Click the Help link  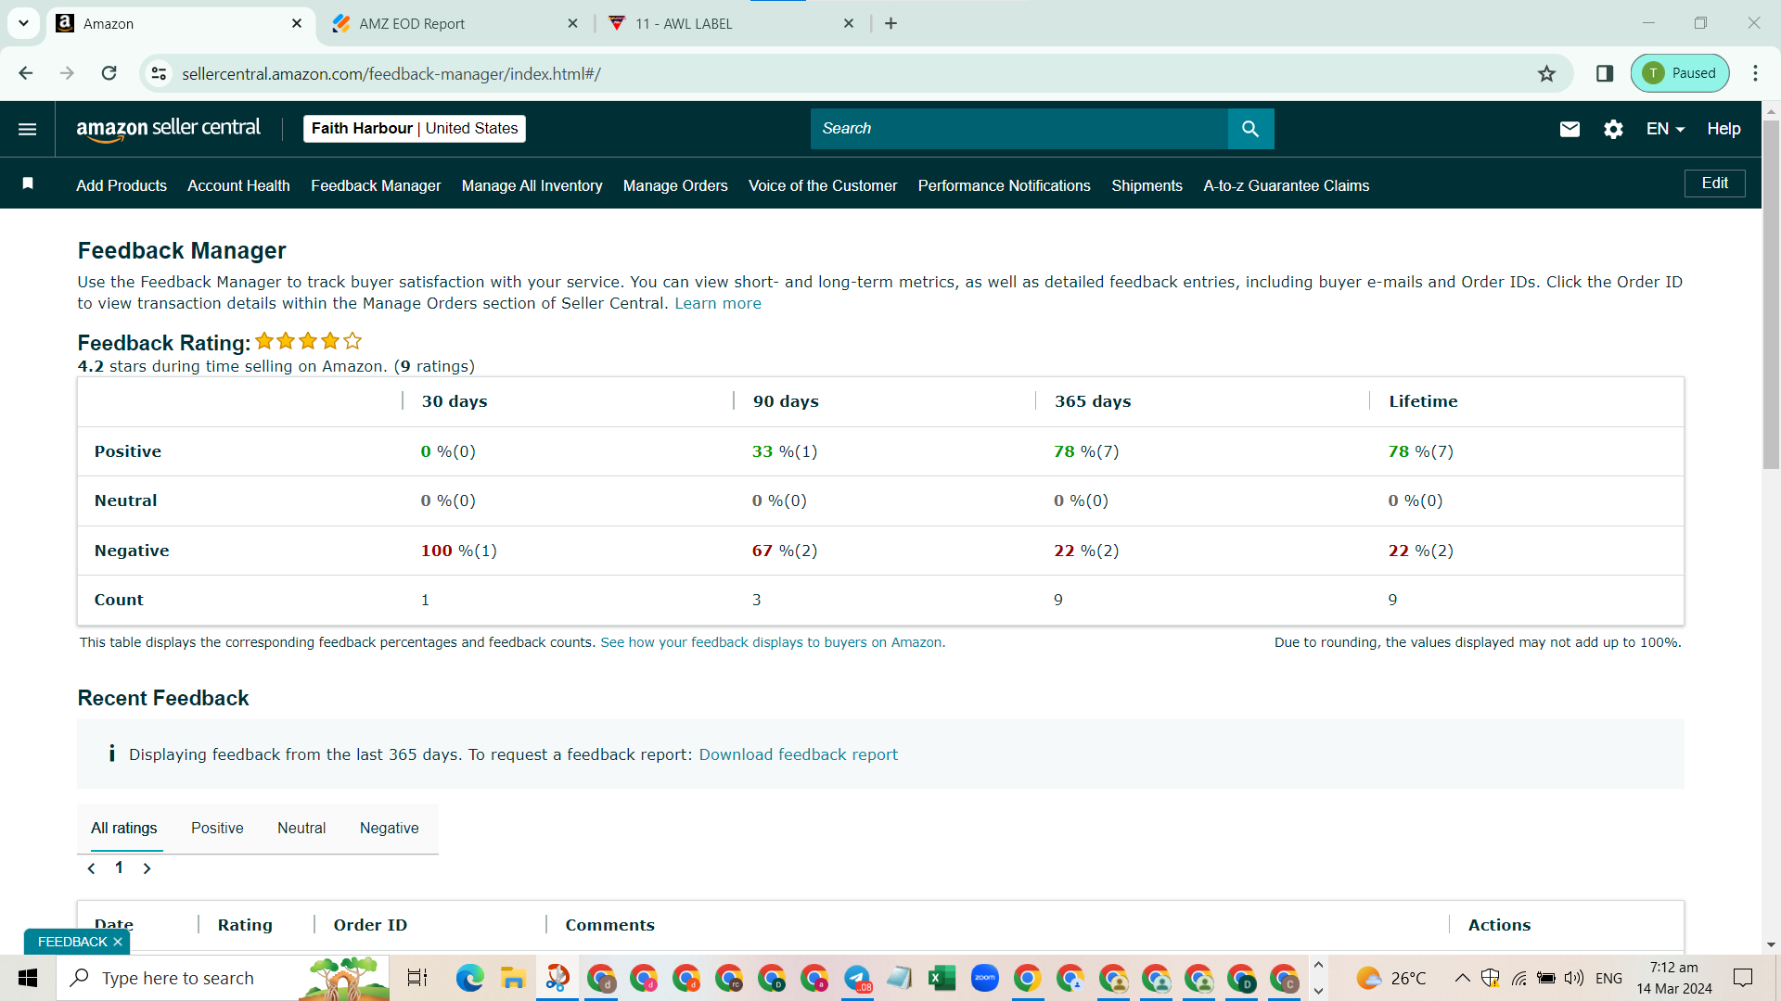pyautogui.click(x=1723, y=129)
